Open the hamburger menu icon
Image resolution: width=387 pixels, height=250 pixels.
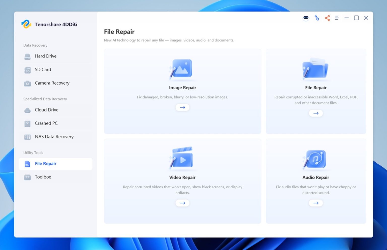click(x=337, y=18)
